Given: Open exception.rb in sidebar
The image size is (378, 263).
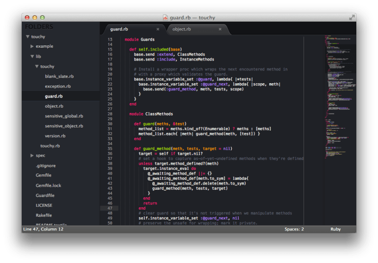Looking at the screenshot, I should (x=58, y=86).
